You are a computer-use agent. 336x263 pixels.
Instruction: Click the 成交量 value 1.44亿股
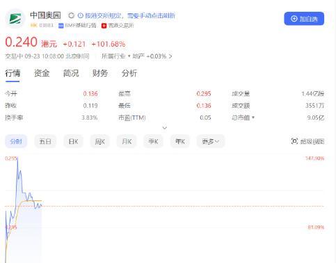click(x=312, y=94)
